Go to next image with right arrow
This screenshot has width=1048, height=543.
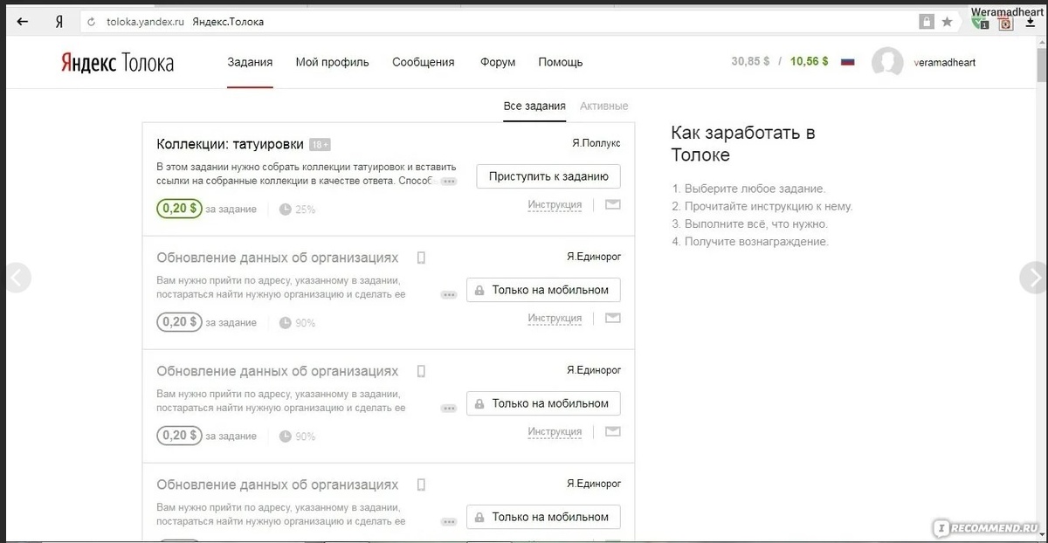coord(1034,278)
